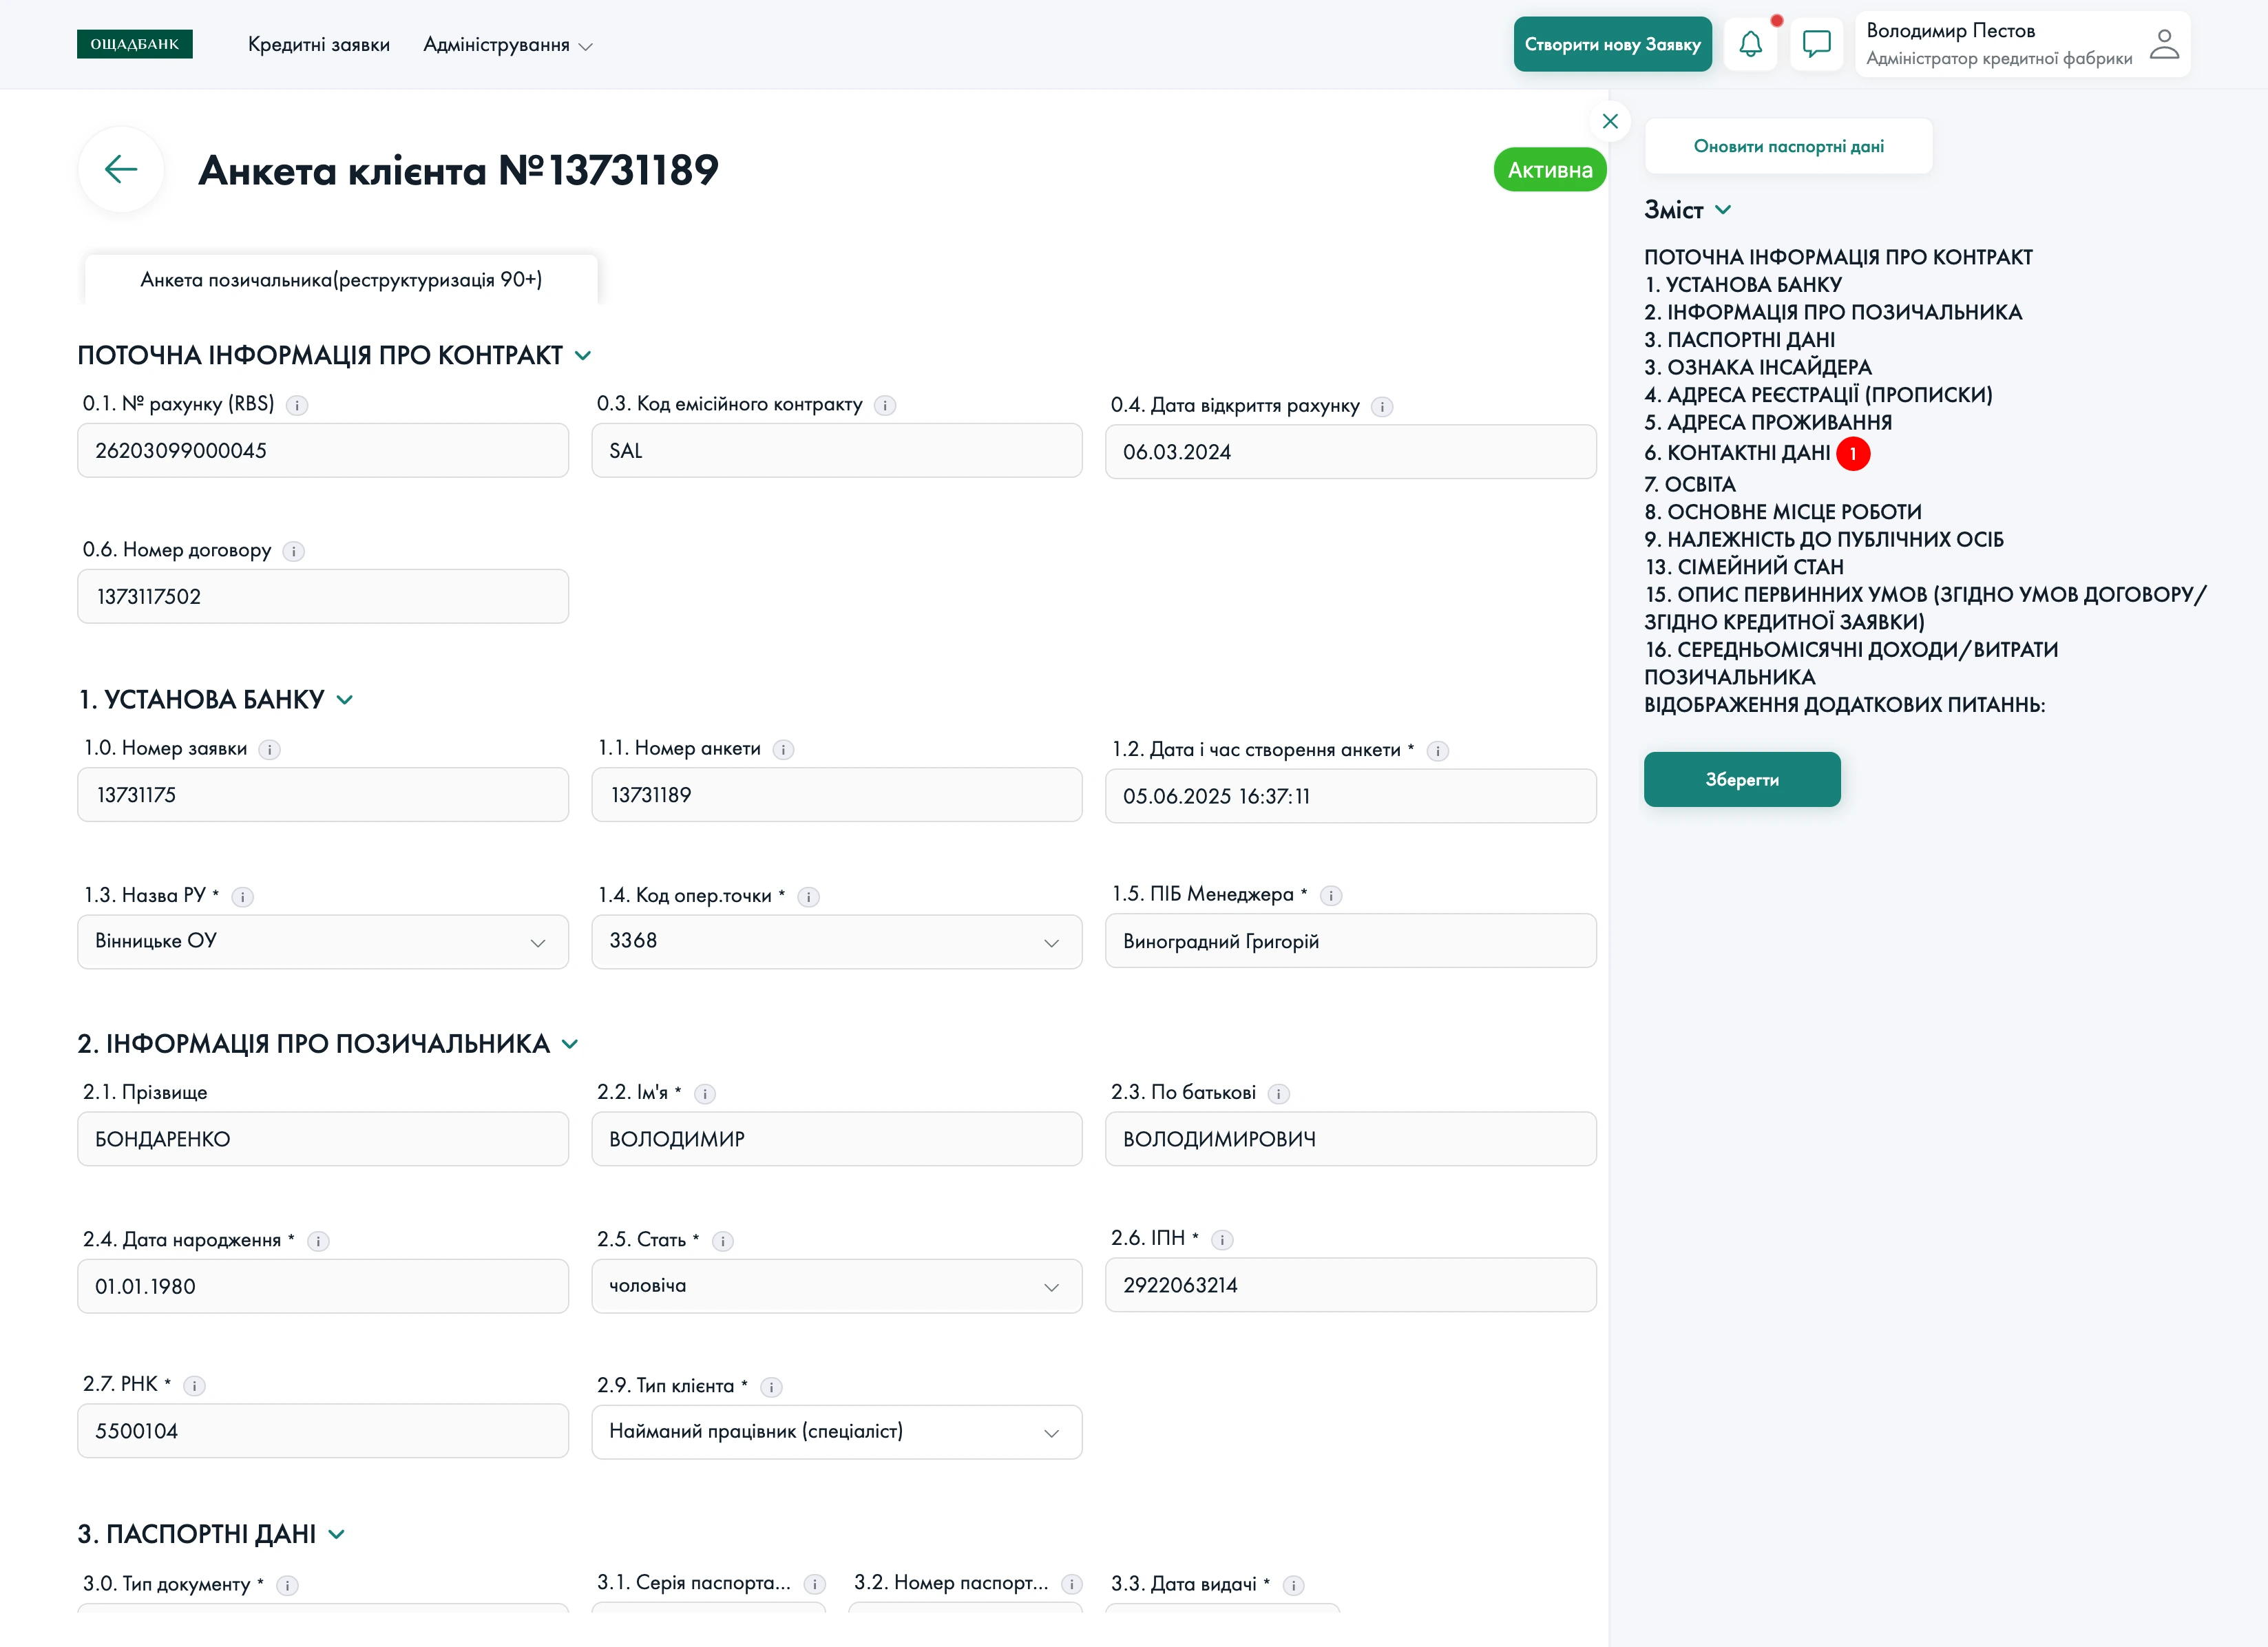Click the ОЩАДБАНК logo
This screenshot has height=1647, width=2268.
pos(135,44)
